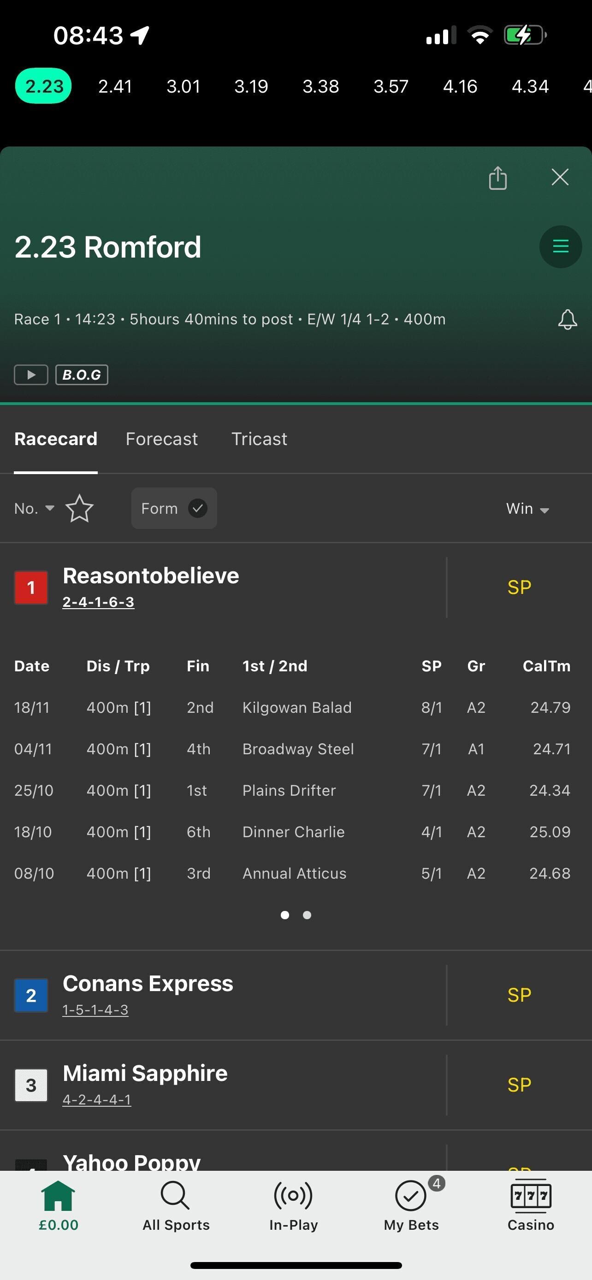Select the 2.23 race time pill
Screen dimensions: 592x1280
pos(44,86)
